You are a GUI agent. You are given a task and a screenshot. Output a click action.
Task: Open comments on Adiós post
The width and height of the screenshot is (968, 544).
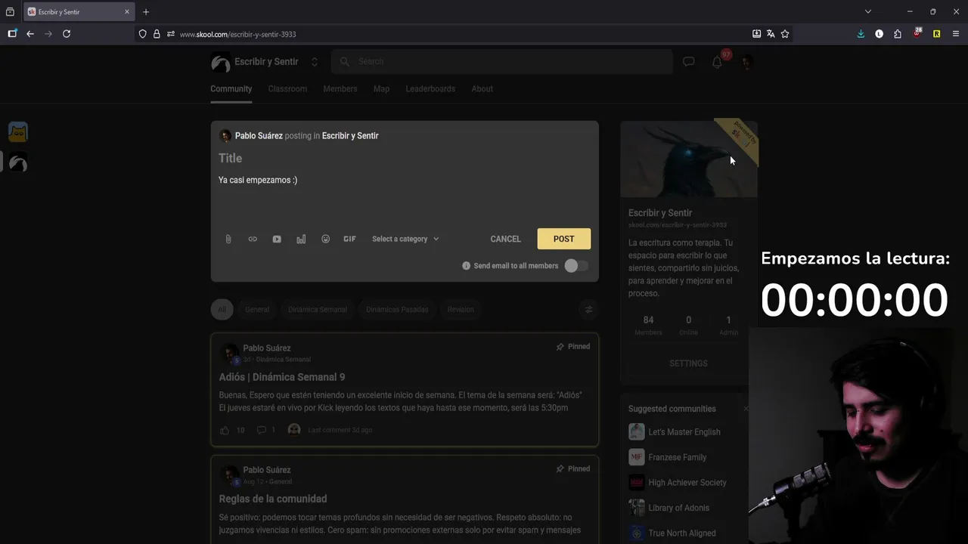262,430
